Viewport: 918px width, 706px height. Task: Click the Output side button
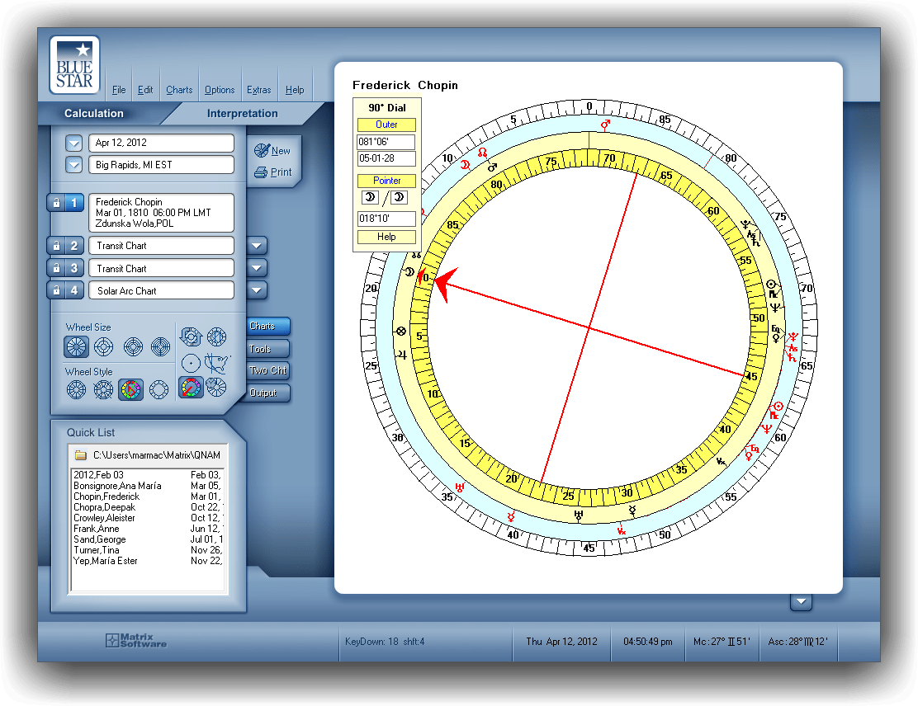tap(268, 393)
